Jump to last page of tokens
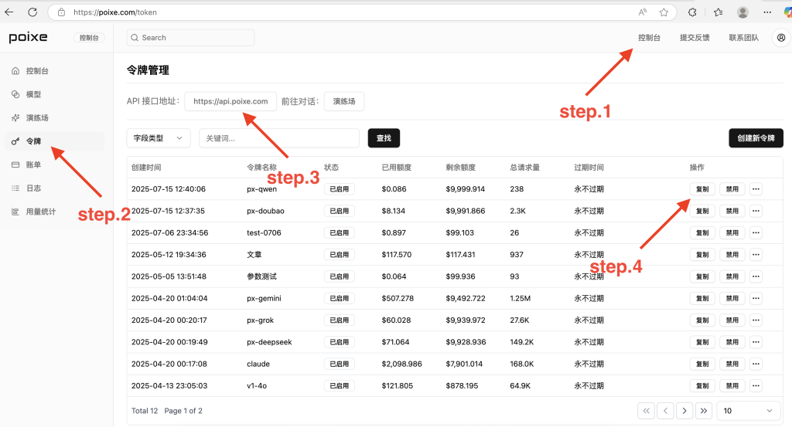Viewport: 792px width, 427px height. [x=703, y=411]
